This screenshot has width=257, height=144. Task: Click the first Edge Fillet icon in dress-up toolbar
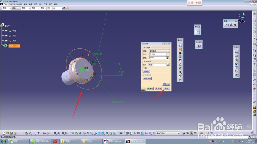(236, 52)
